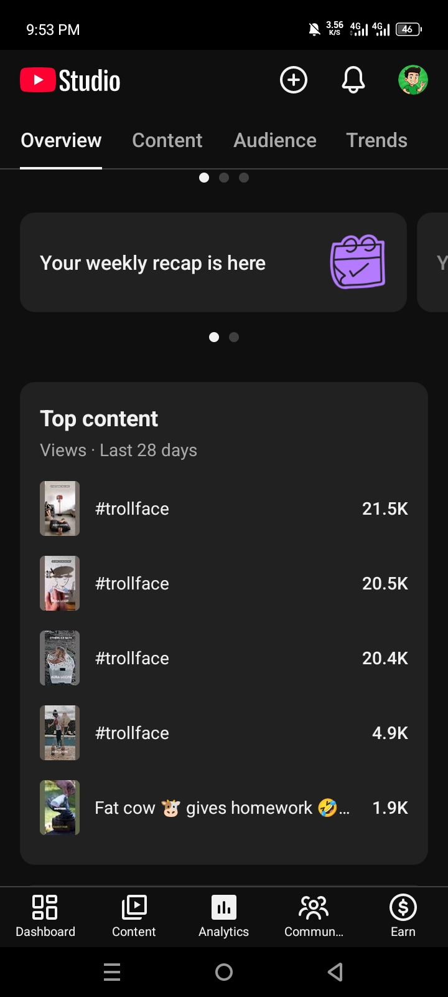Switch to the Trends tab
The image size is (448, 997).
[376, 140]
